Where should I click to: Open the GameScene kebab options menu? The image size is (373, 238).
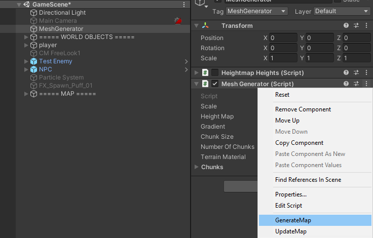click(184, 5)
